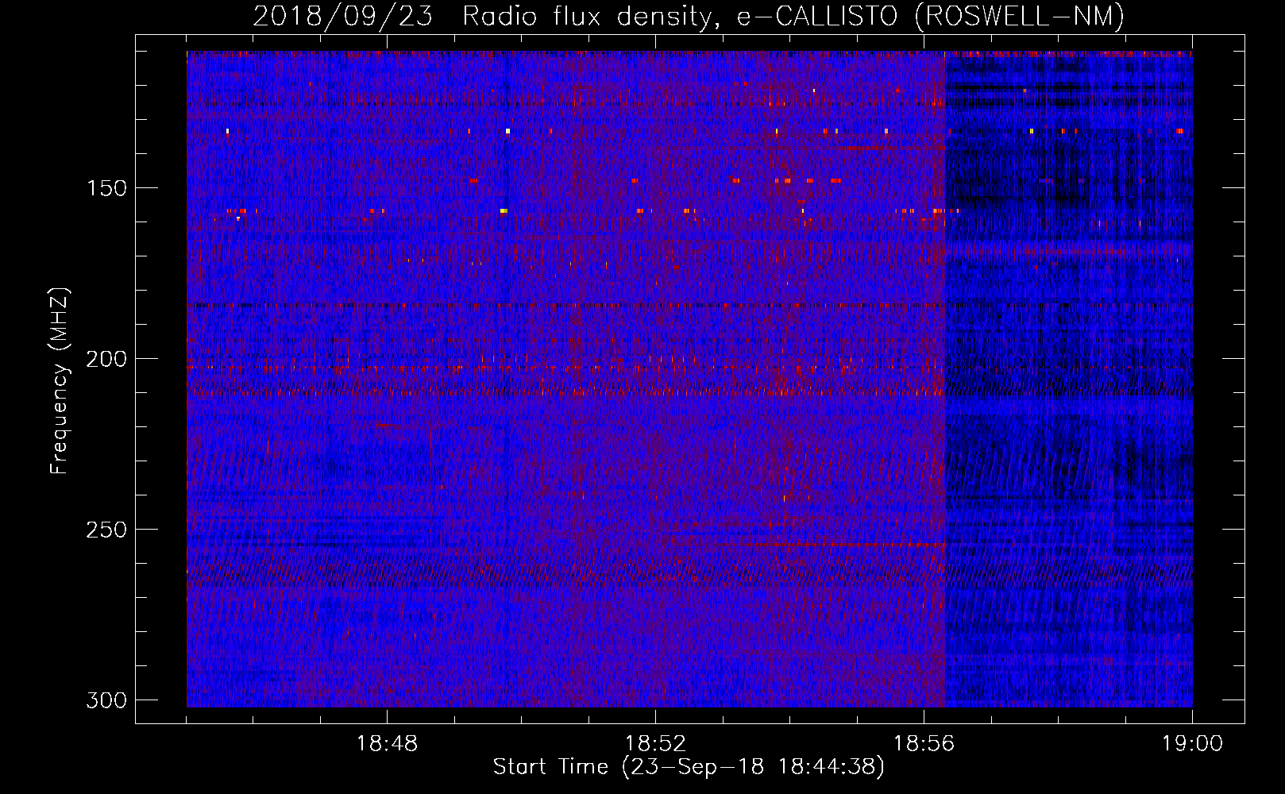1285x794 pixels.
Task: Click the 18:48 time axis label
Action: point(387,744)
